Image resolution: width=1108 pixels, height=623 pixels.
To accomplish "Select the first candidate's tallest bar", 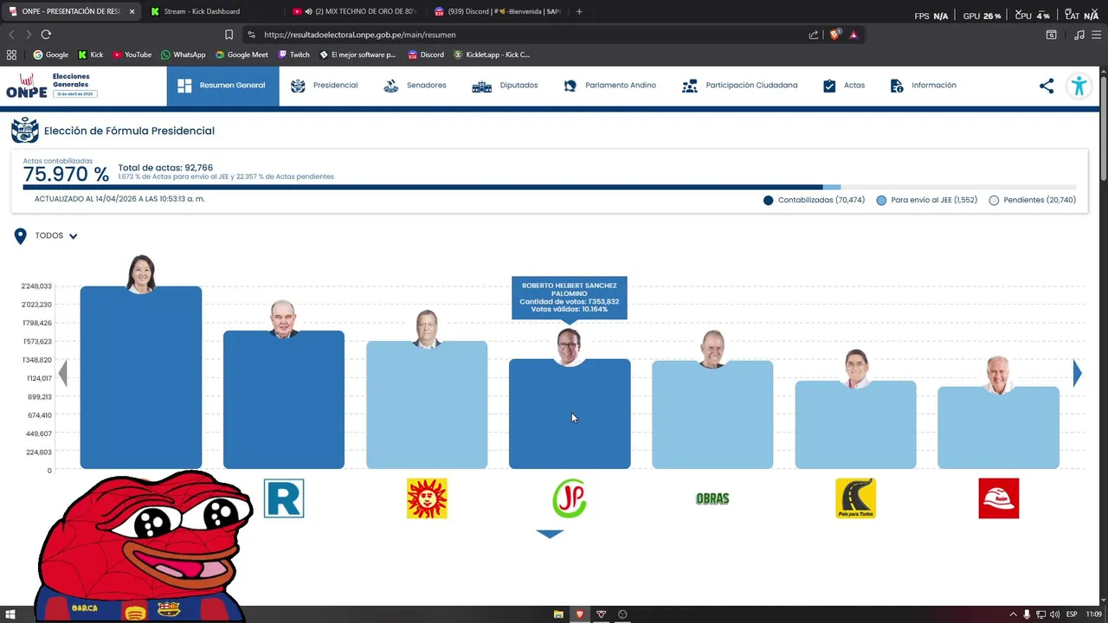I will pos(141,377).
